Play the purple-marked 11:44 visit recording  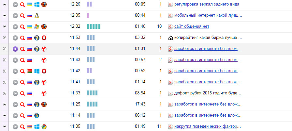15,49
